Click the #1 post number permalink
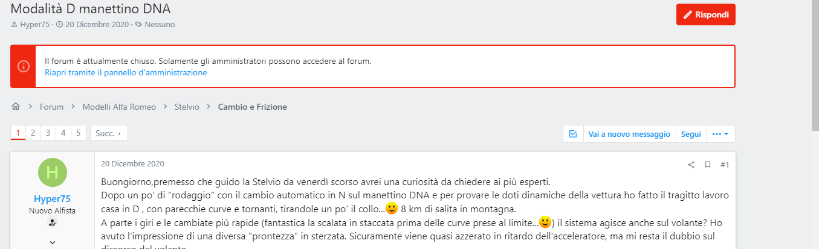The height and width of the screenshot is (249, 819). point(725,165)
